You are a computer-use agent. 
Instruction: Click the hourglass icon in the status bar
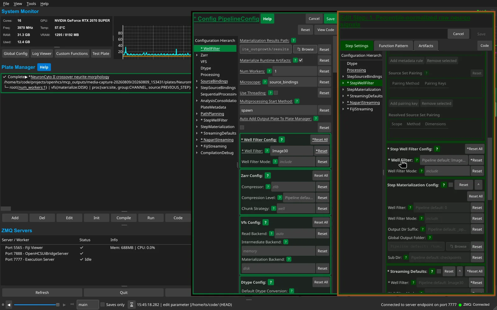132,305
